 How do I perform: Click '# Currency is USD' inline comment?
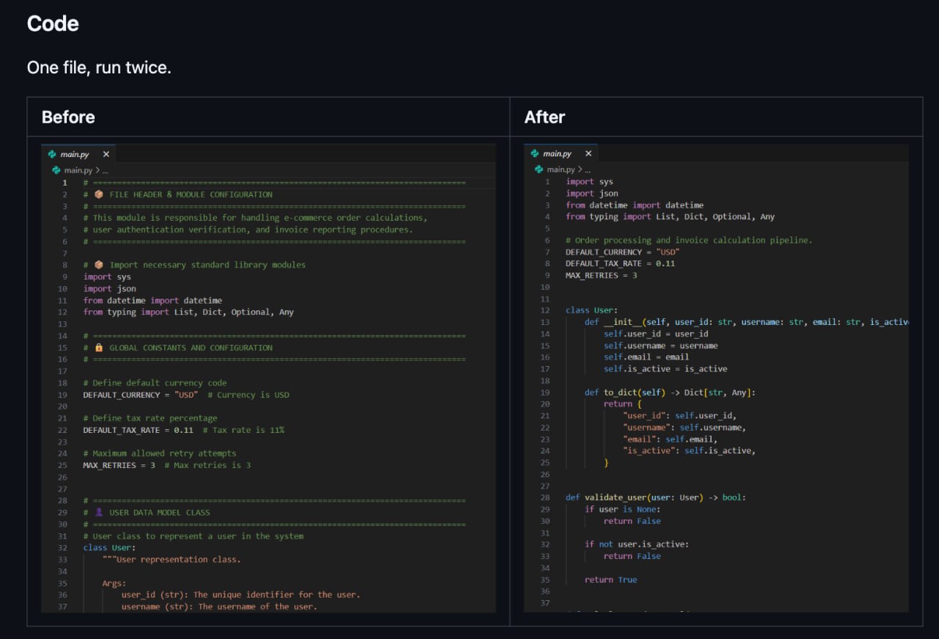[249, 395]
